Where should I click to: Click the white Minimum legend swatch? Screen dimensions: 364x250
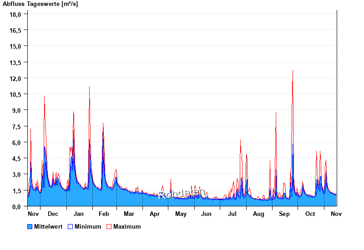71,226
